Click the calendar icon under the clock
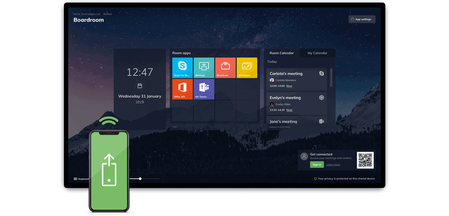The height and width of the screenshot is (216, 449). coord(140,86)
